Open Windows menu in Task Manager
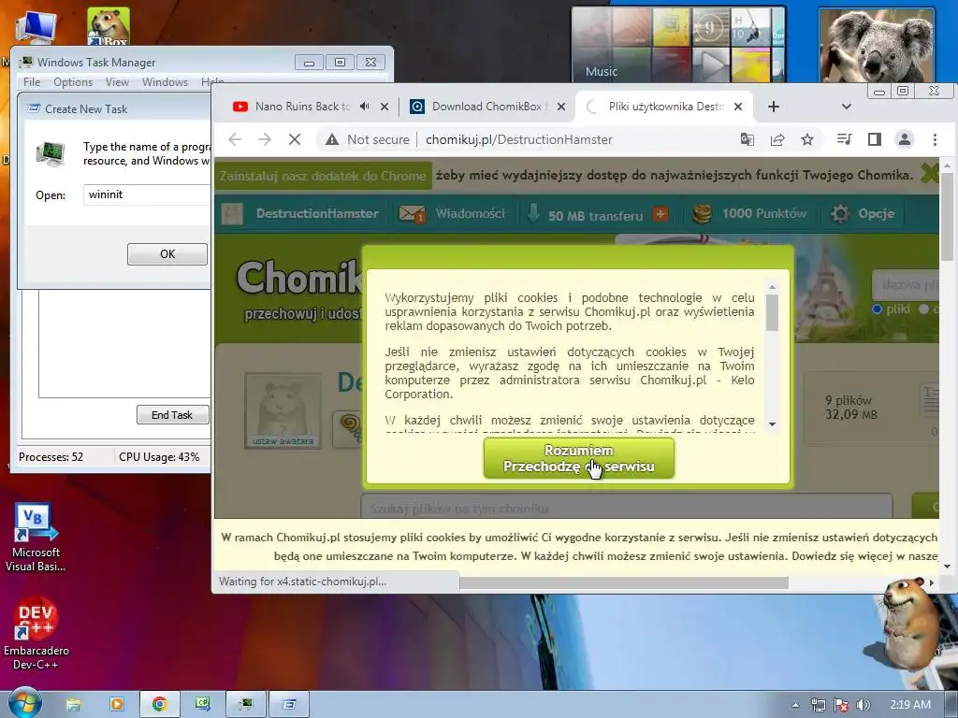This screenshot has width=958, height=718. pos(165,82)
